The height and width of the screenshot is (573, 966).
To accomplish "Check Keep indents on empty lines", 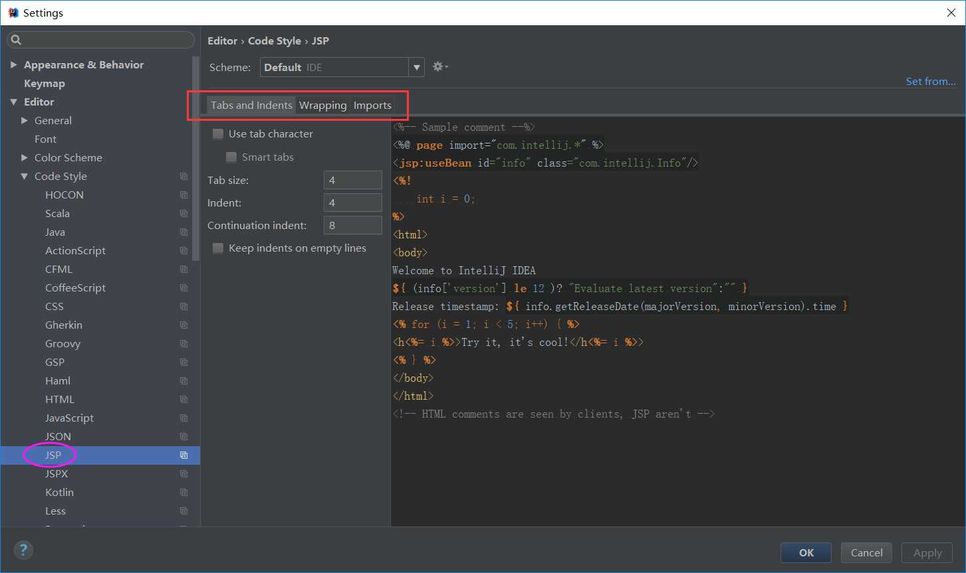I will point(218,248).
